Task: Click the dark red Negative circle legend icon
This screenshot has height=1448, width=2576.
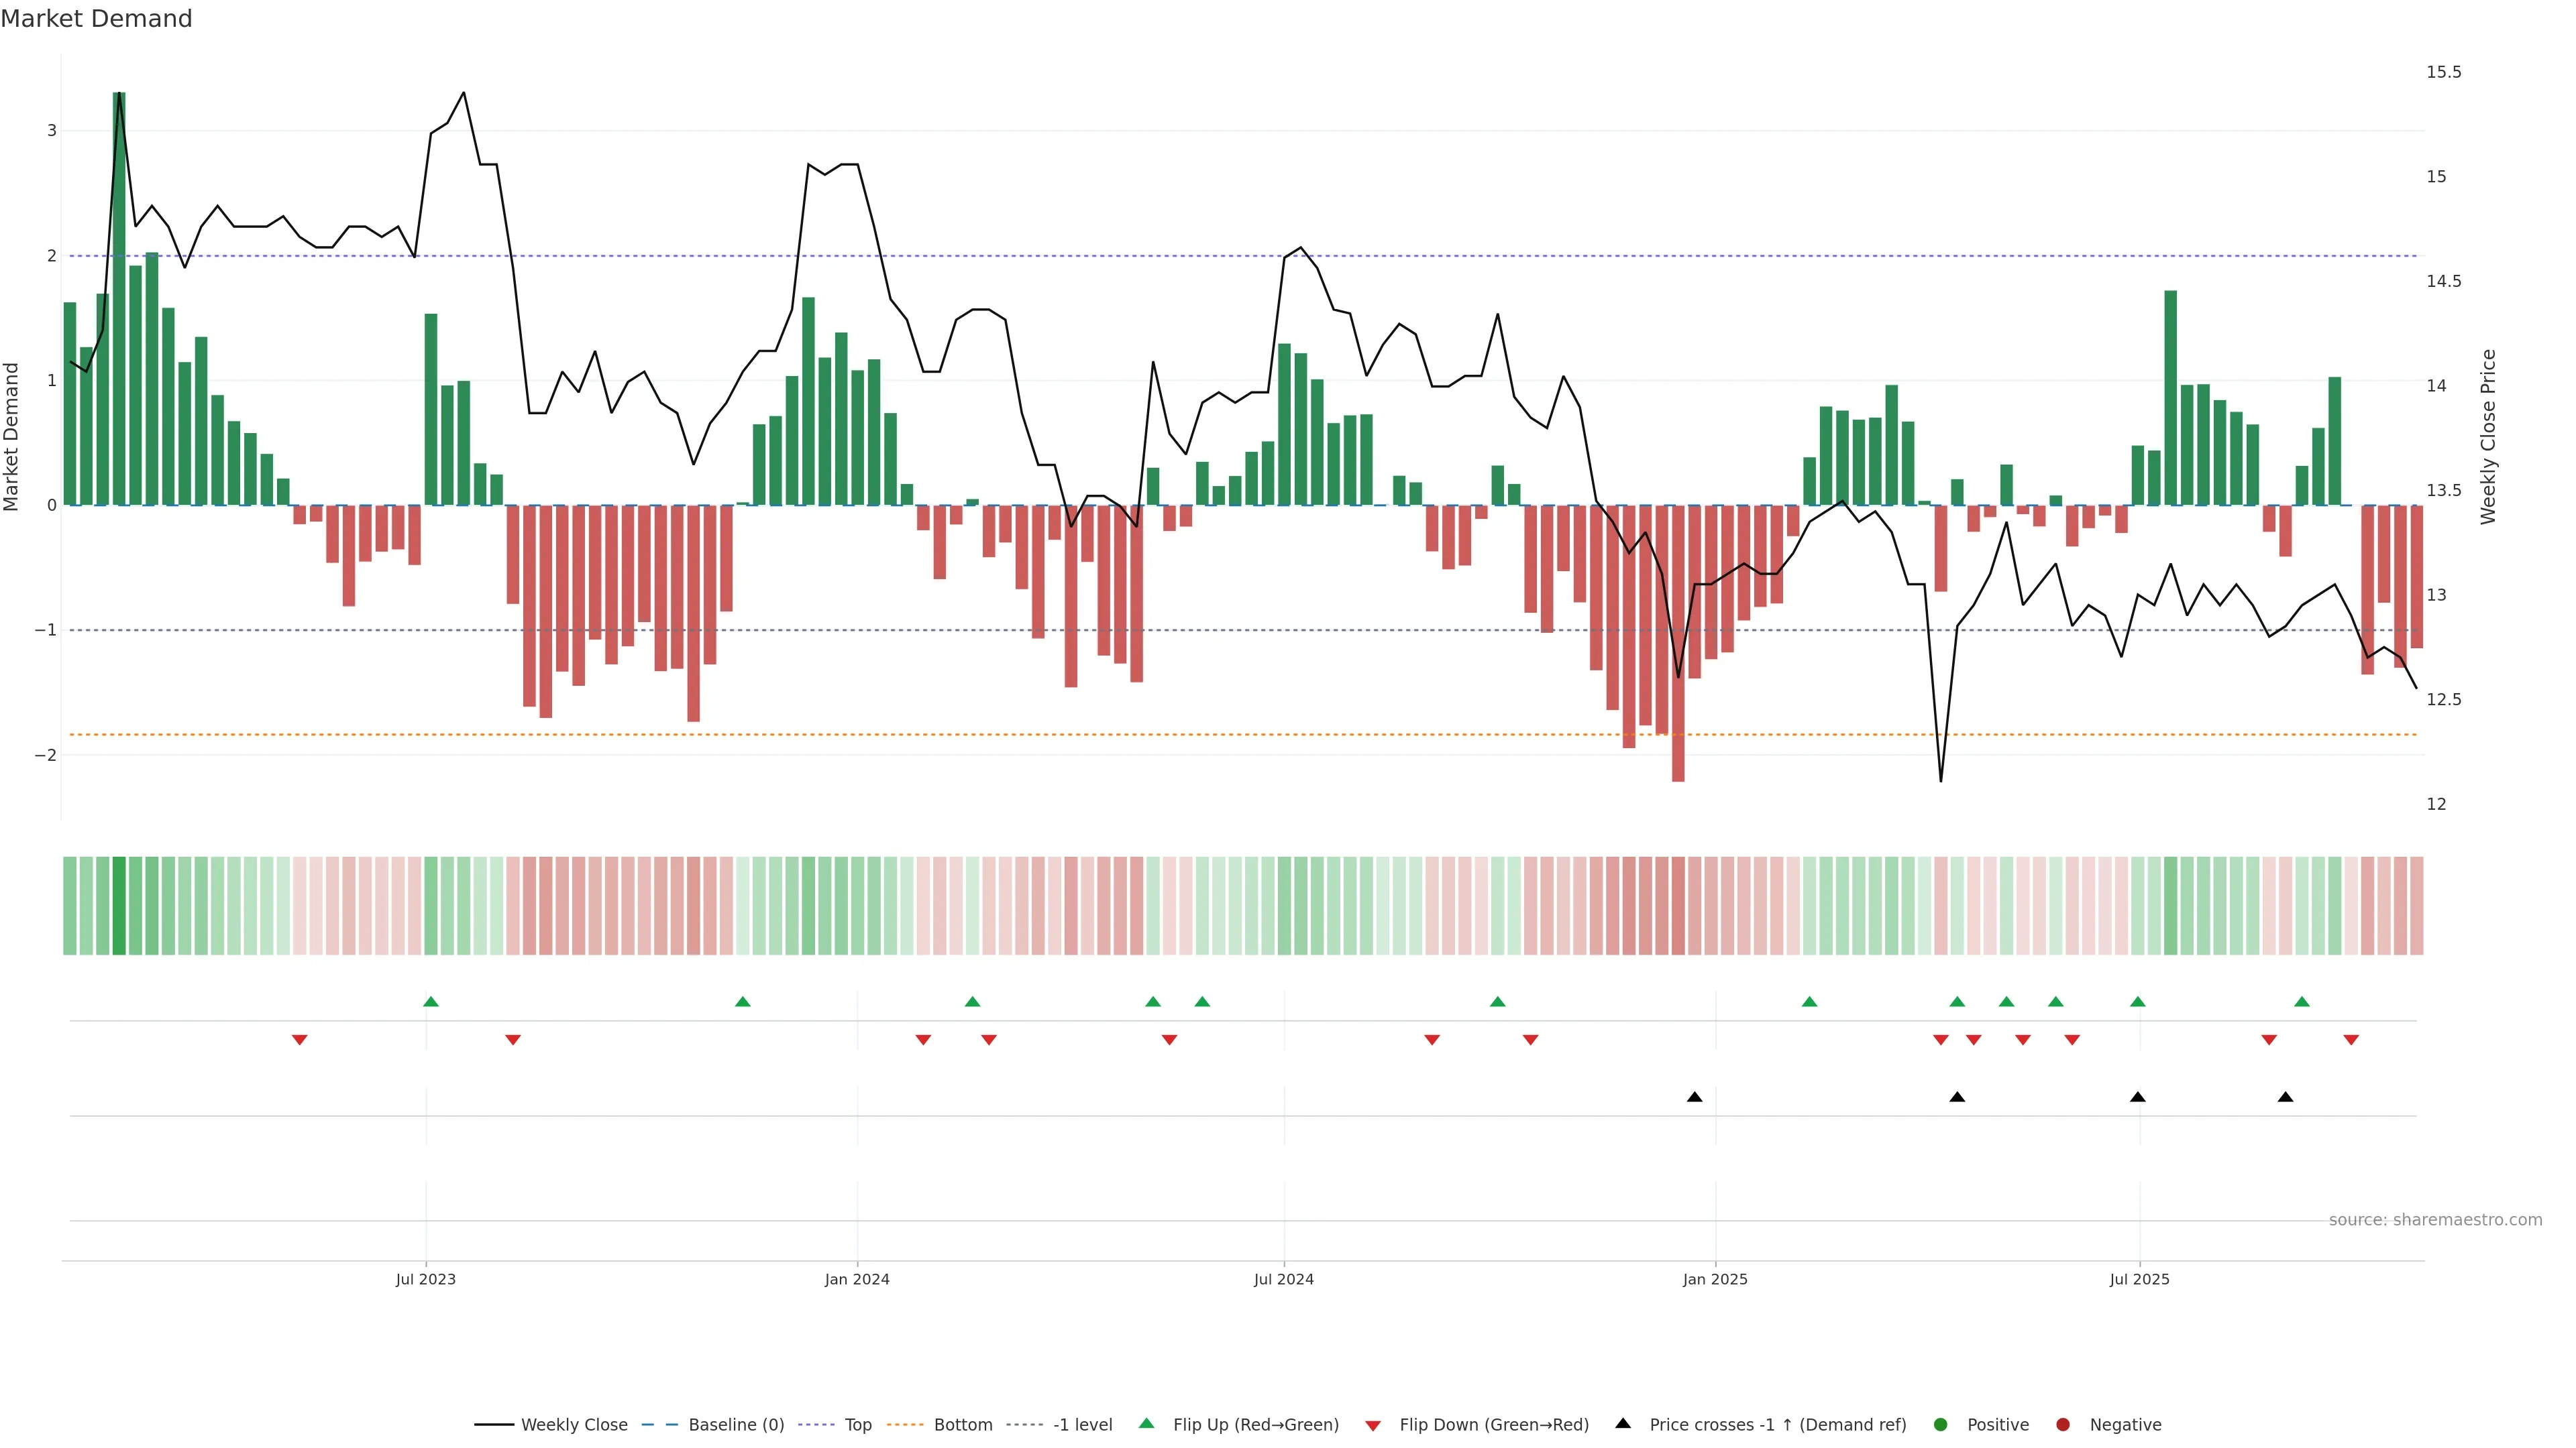Action: pos(2062,1424)
